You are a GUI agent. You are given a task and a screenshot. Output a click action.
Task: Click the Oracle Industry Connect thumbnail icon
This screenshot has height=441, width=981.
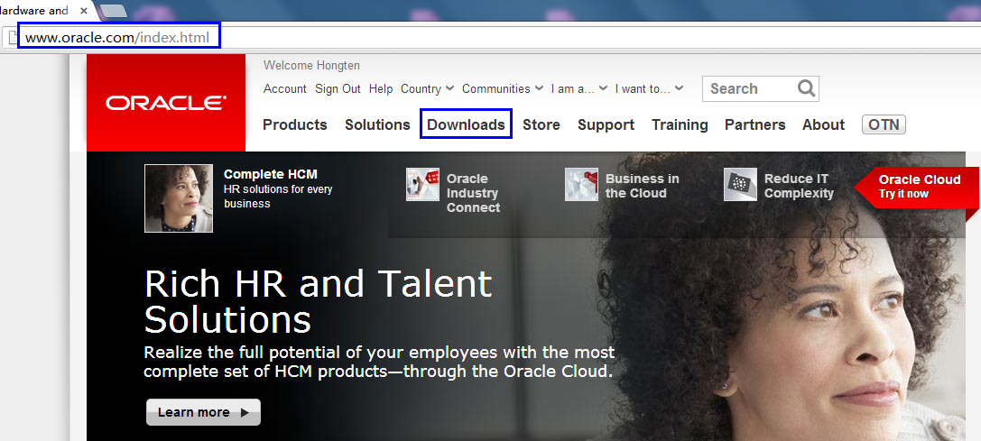point(422,185)
